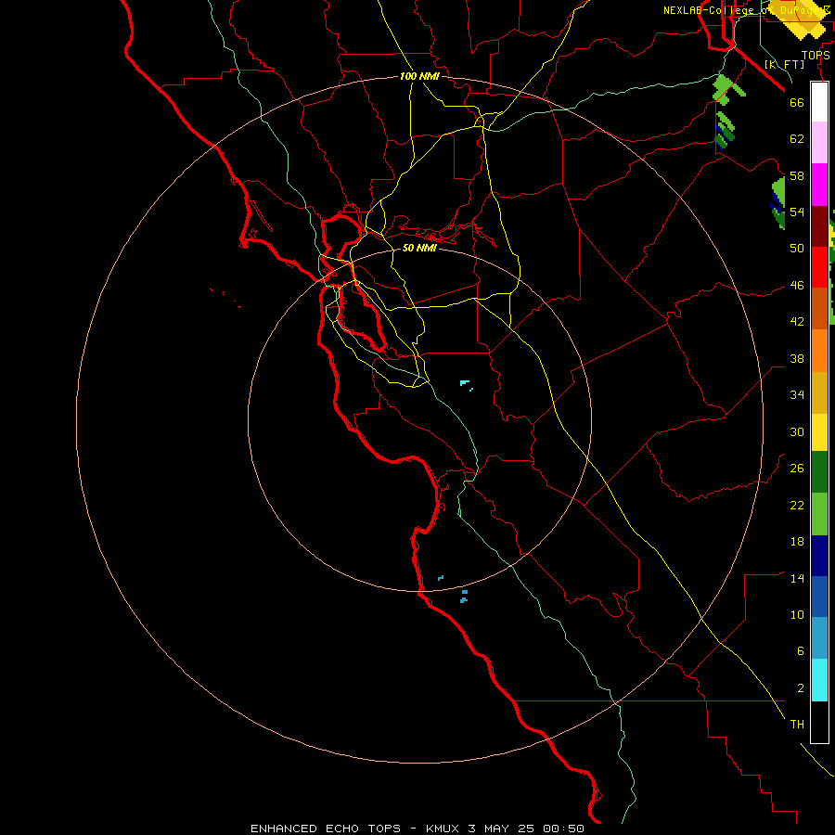835x835 pixels.
Task: Click the dark green legend swatch
Action: point(819,472)
